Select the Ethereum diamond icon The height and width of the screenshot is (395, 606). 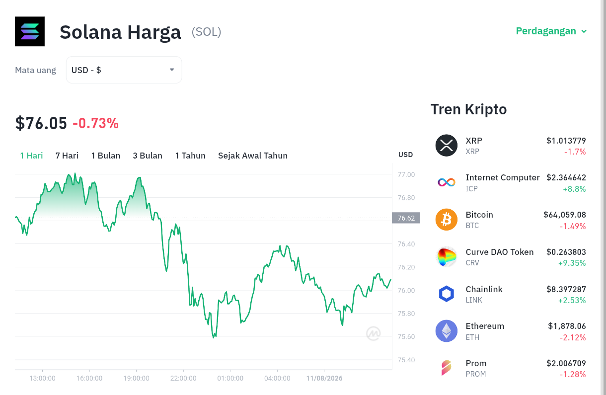click(x=447, y=331)
